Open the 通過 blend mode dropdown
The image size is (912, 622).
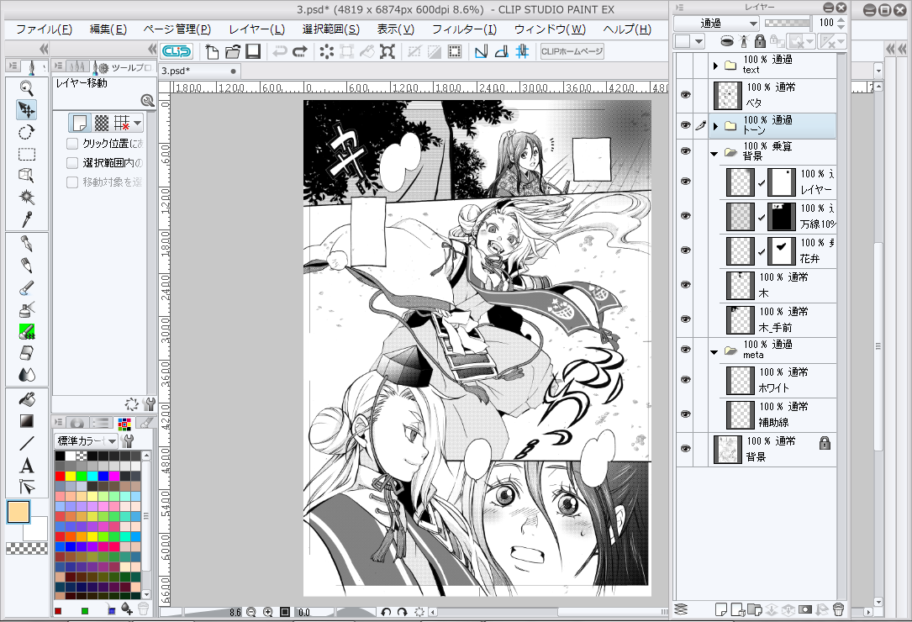point(716,24)
